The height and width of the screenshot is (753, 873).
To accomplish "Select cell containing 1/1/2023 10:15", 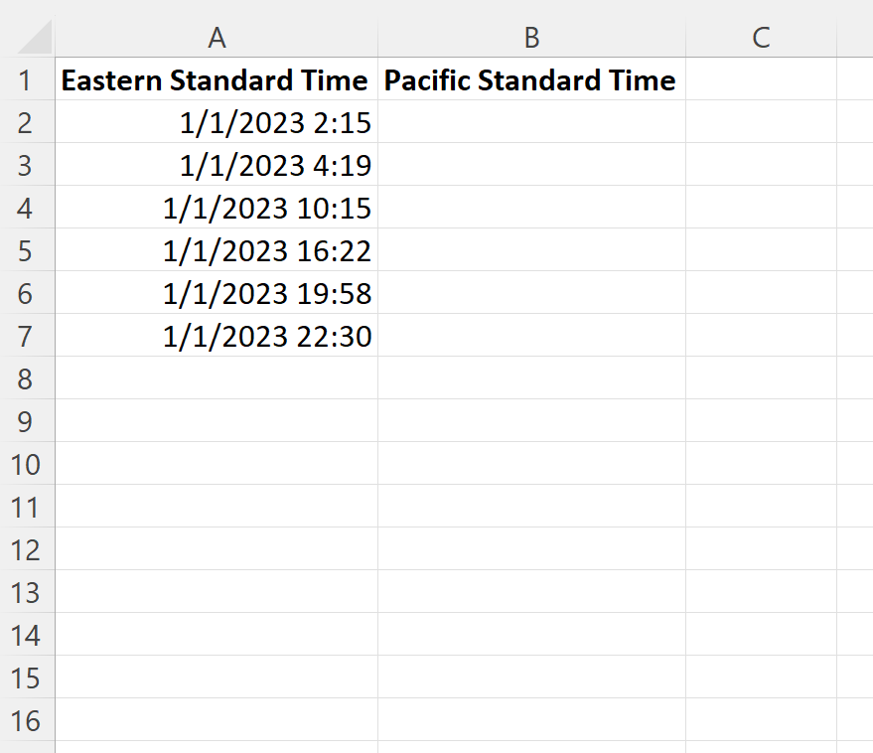I will tap(217, 208).
